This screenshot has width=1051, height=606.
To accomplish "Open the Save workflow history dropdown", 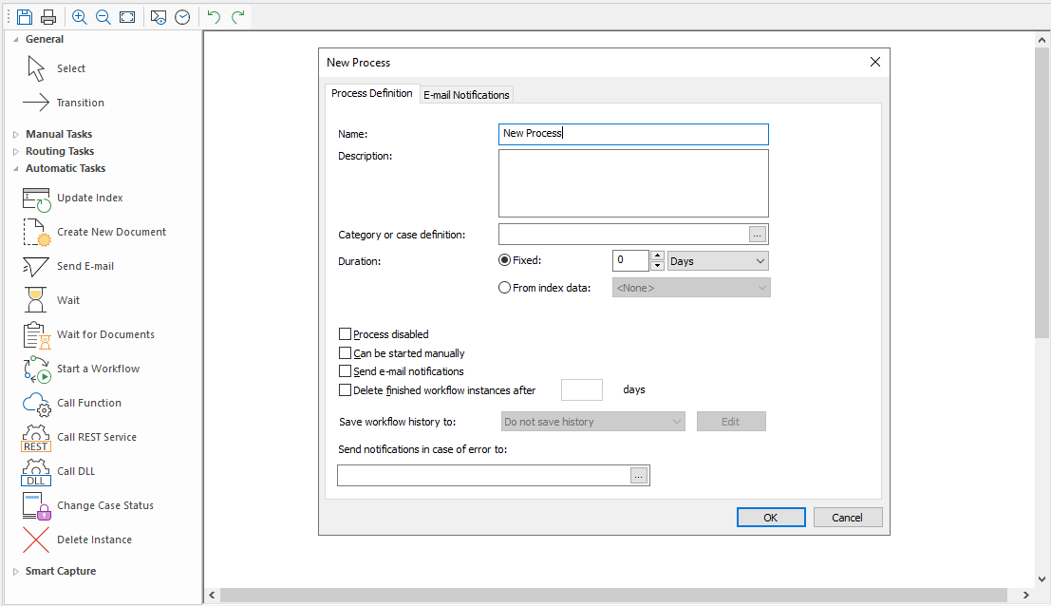I will (x=592, y=422).
